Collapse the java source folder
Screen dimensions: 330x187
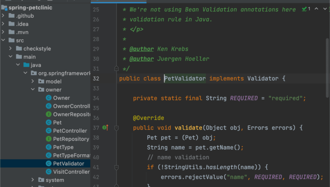[x=18, y=65]
